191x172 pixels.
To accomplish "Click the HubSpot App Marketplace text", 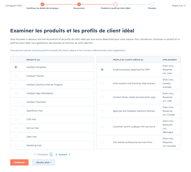I will (40, 93).
